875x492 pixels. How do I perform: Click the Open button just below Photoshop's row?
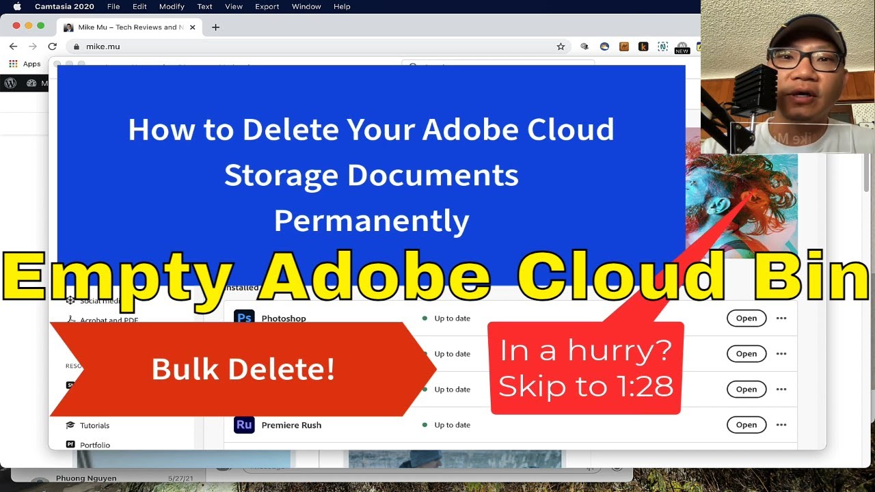[x=746, y=354]
